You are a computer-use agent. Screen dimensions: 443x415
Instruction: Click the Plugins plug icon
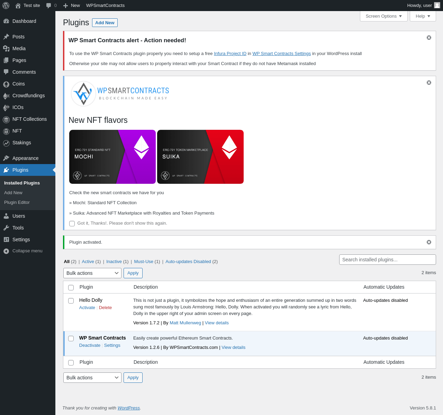tap(6, 170)
